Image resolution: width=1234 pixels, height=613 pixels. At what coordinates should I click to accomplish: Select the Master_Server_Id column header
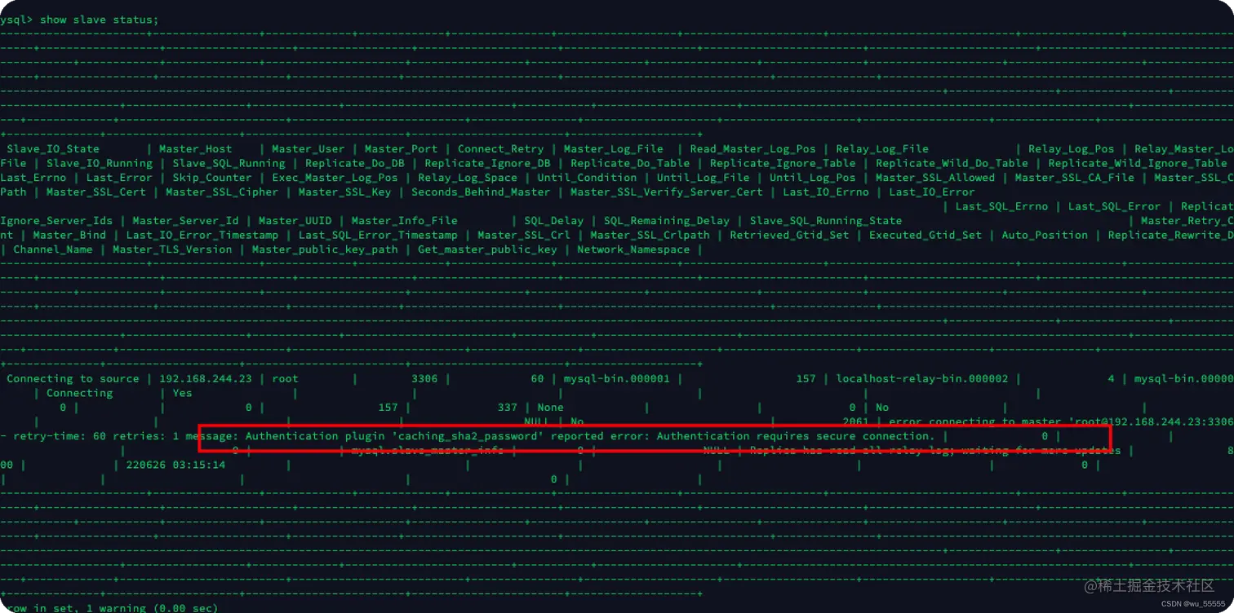coord(185,221)
